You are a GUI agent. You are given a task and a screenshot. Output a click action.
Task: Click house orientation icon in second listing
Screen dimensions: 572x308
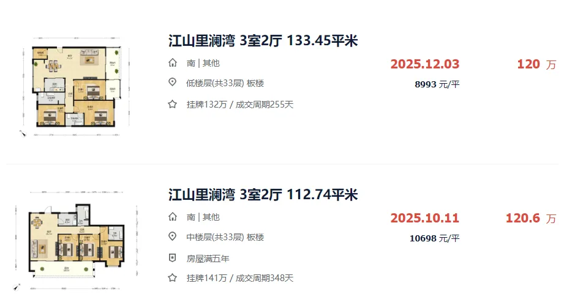pos(173,217)
